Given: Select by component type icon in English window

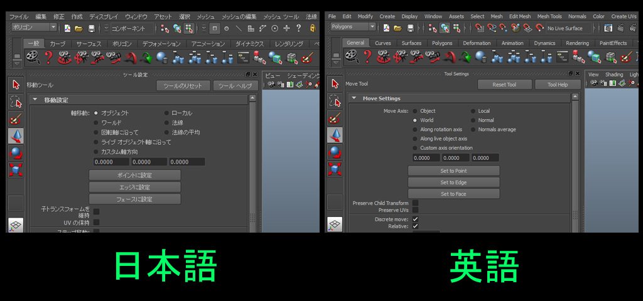Looking at the screenshot, I should click(x=457, y=28).
